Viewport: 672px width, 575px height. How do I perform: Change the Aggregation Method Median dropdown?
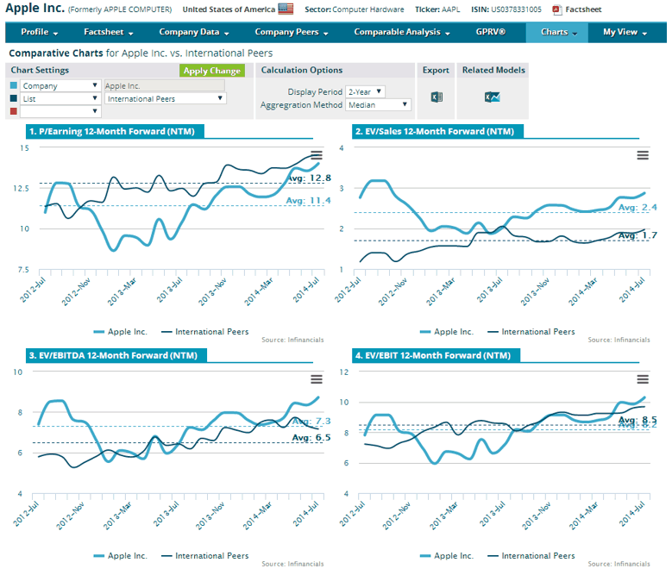click(378, 105)
